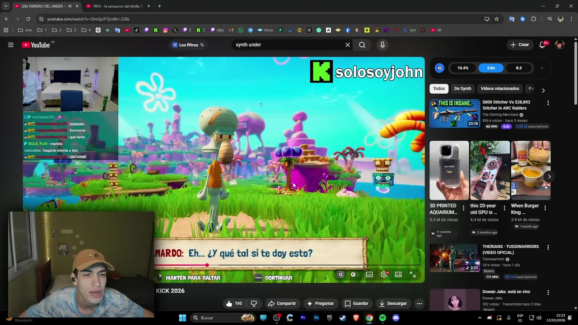The image size is (578, 325).
Task: Run search with the magnifier button
Action: [x=362, y=45]
